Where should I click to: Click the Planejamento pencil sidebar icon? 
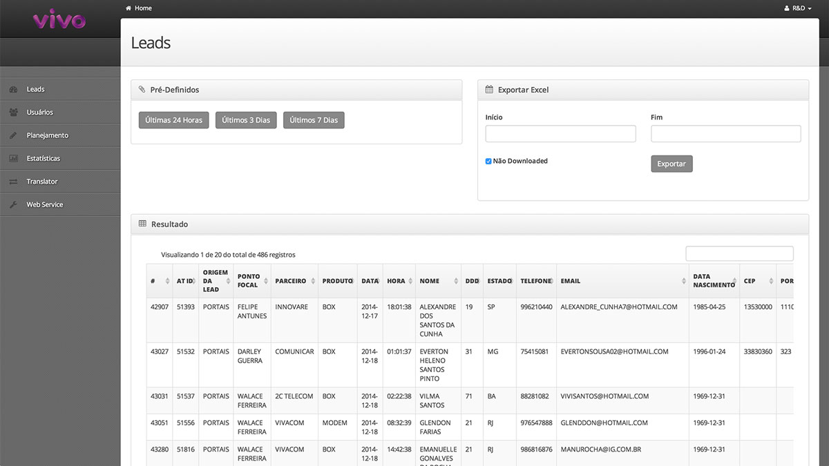pyautogui.click(x=13, y=135)
